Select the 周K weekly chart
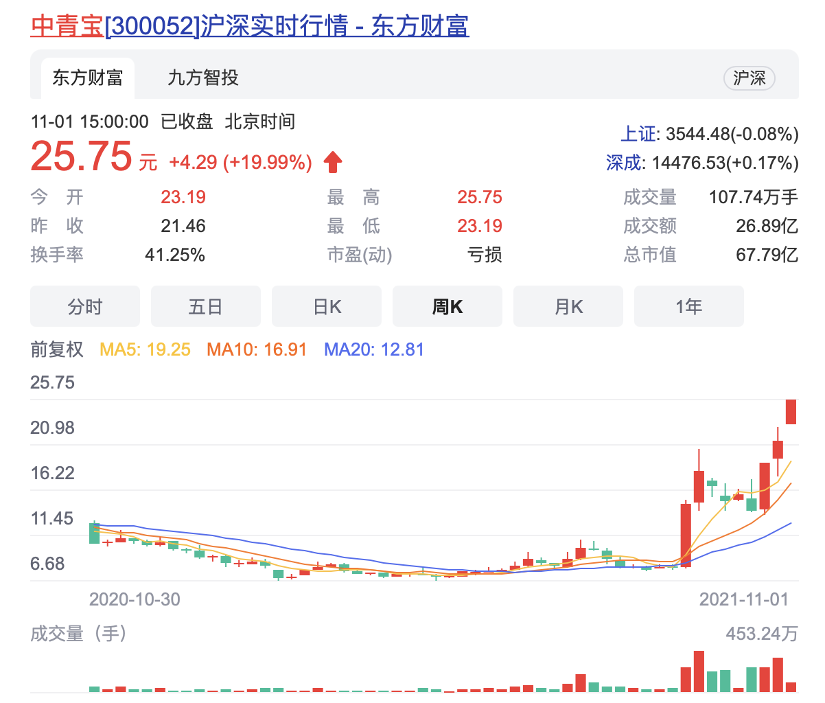825x703 pixels. [x=448, y=306]
